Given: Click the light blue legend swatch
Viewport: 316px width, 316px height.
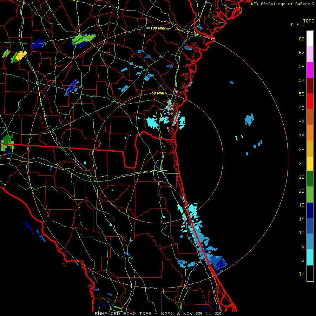Looking at the screenshot, I should point(310,242).
